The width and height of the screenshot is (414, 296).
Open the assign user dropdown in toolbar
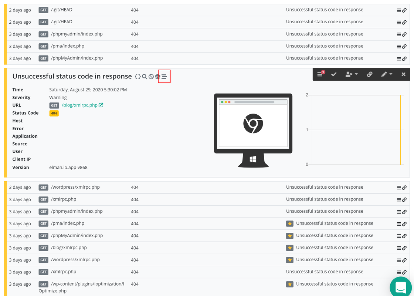[352, 74]
